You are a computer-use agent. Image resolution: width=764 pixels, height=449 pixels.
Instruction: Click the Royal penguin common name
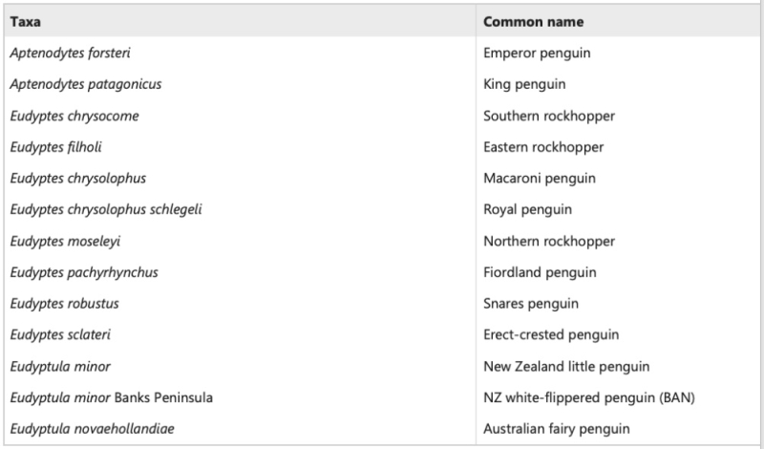pyautogui.click(x=527, y=209)
